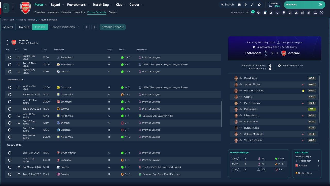Click the shirt shortcut icon in bookmarks bar
The height and width of the screenshot is (186, 330).
[x=259, y=13]
